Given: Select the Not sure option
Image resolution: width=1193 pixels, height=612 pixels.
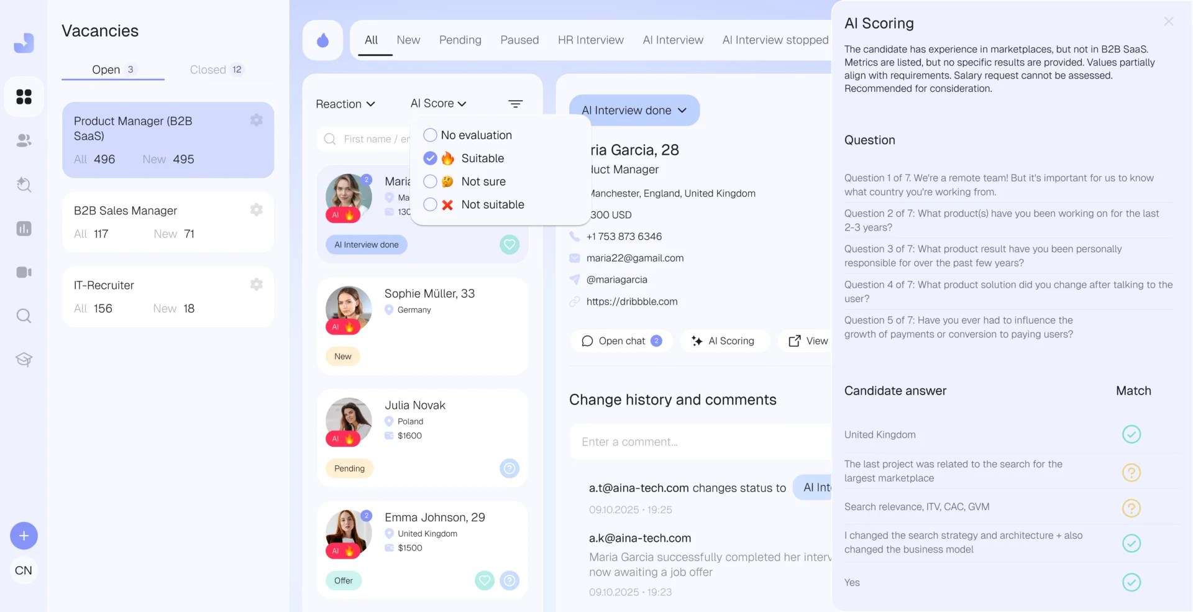Looking at the screenshot, I should (x=465, y=181).
